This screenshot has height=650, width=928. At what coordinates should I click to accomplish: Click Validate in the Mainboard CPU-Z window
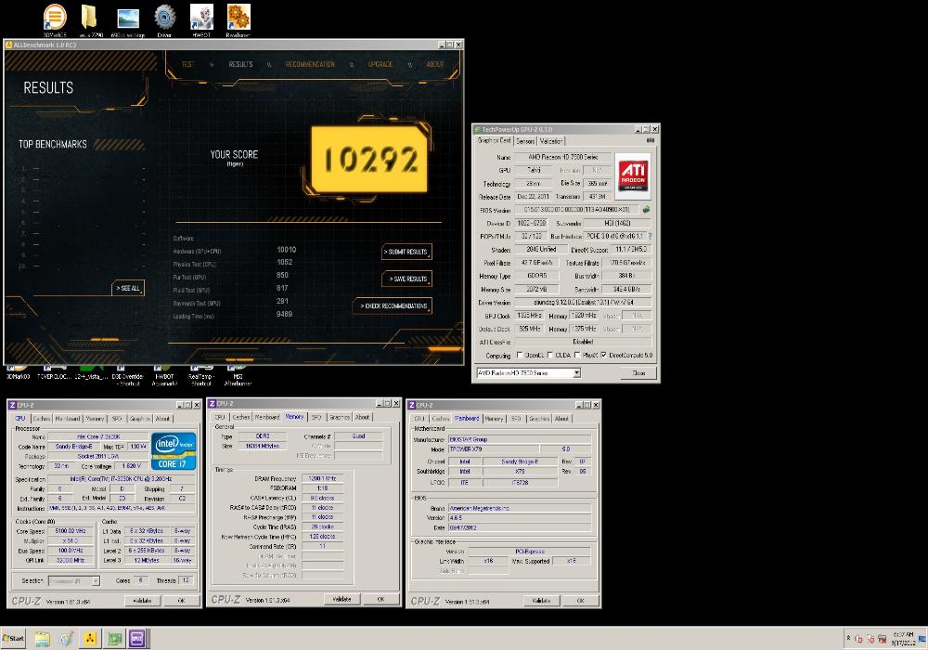point(542,600)
